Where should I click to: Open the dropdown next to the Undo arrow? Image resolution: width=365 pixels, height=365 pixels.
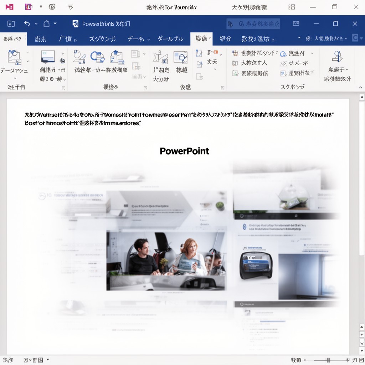tap(36, 24)
